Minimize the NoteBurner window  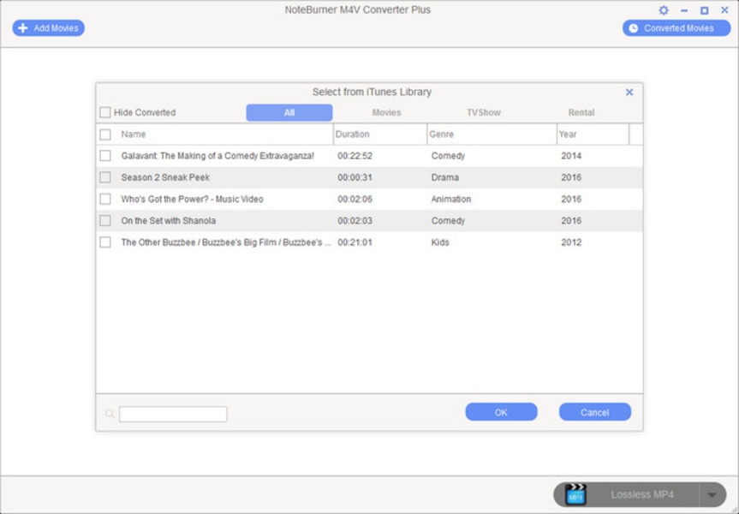click(x=684, y=10)
